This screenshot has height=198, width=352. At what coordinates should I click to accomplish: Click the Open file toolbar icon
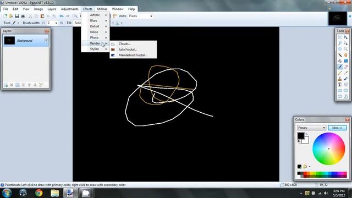pos(11,16)
